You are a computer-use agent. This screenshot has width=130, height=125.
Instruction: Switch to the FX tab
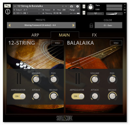coord(94,35)
